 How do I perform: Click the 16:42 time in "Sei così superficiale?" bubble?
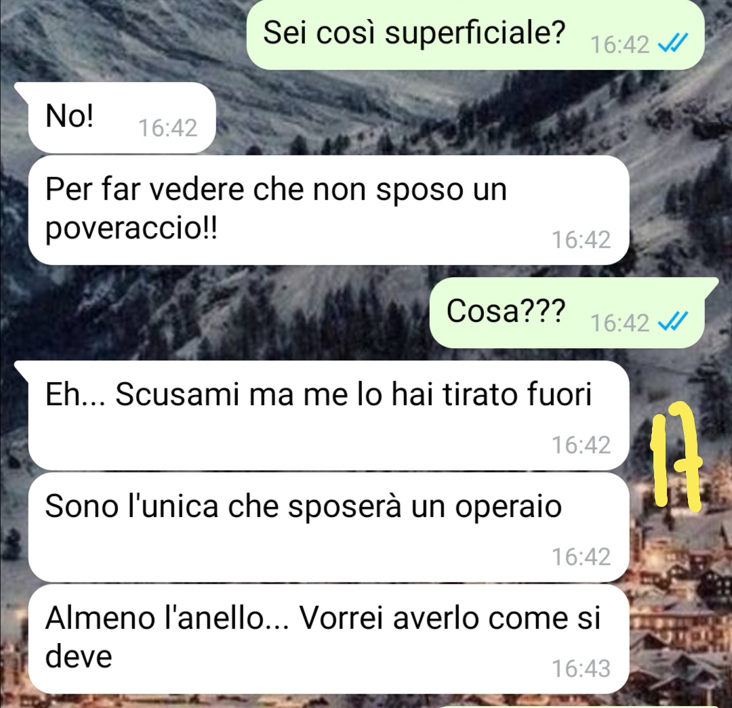point(620,45)
